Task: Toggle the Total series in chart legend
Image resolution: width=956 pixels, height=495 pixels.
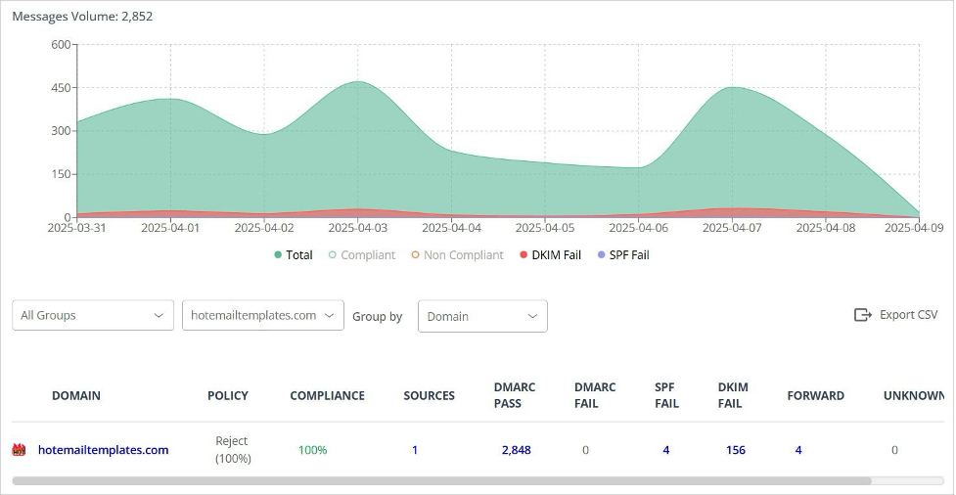Action: [294, 255]
